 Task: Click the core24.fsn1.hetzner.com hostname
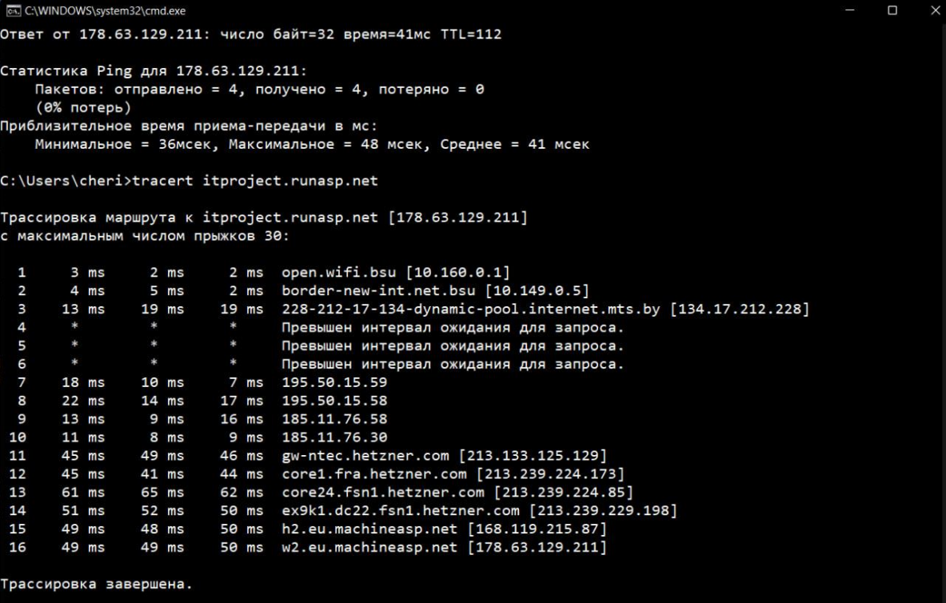click(383, 493)
